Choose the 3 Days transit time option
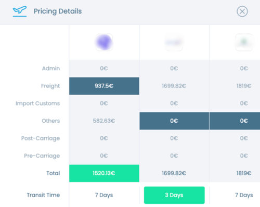The height and width of the screenshot is (207, 260). coord(174,195)
